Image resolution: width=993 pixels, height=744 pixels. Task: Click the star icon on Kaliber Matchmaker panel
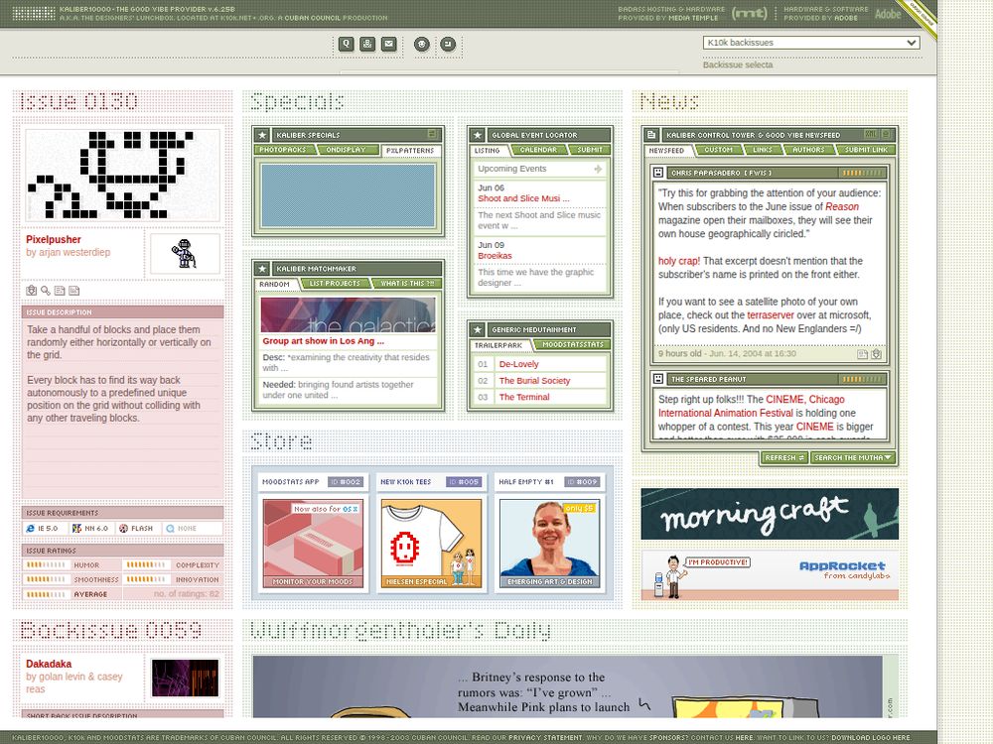[262, 269]
